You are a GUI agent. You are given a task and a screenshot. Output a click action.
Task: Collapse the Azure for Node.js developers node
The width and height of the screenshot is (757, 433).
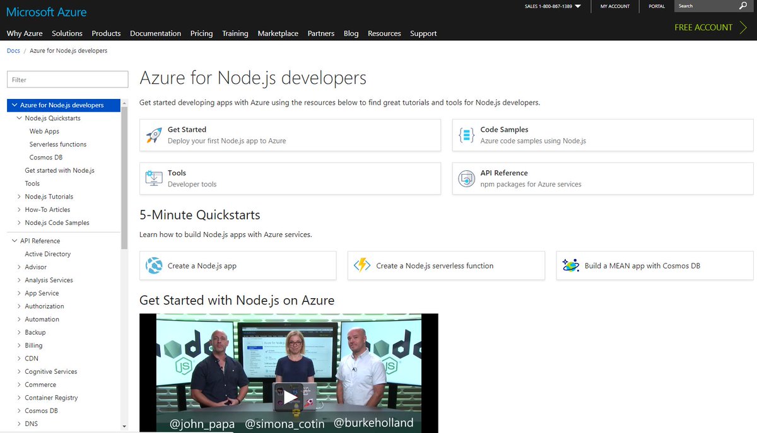[15, 105]
